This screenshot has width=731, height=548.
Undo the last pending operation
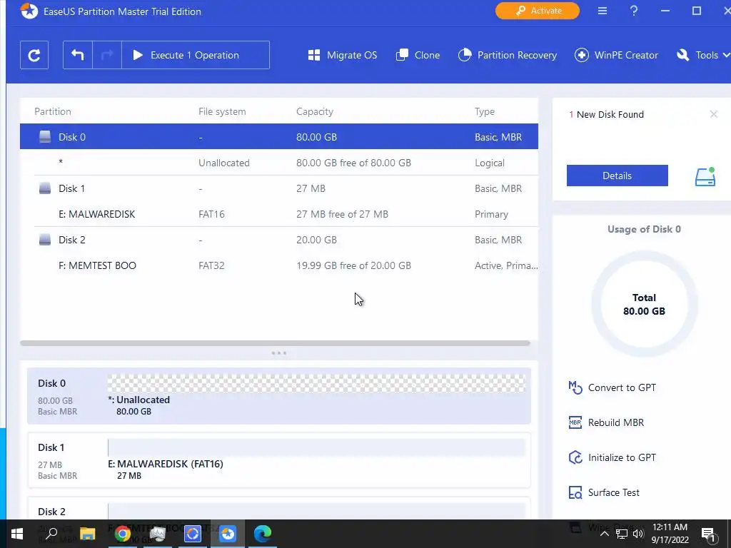coord(77,55)
